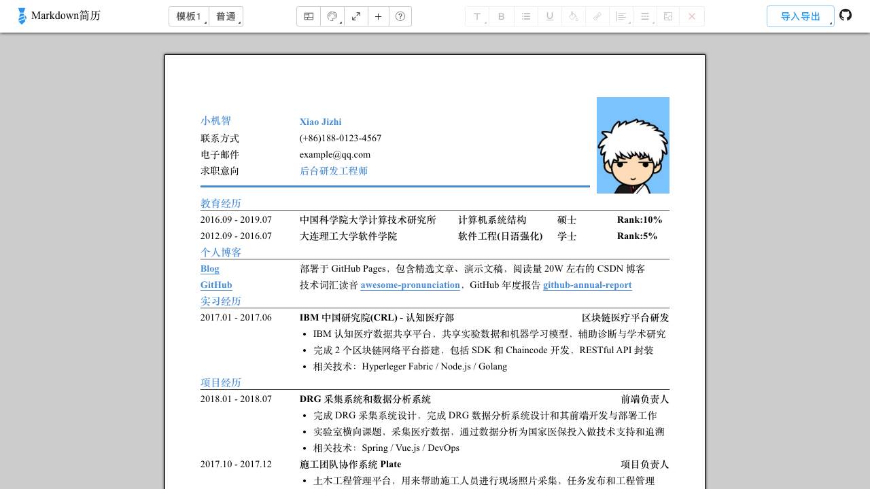Click the 教育经历 section heading
The height and width of the screenshot is (489, 870).
coord(221,204)
